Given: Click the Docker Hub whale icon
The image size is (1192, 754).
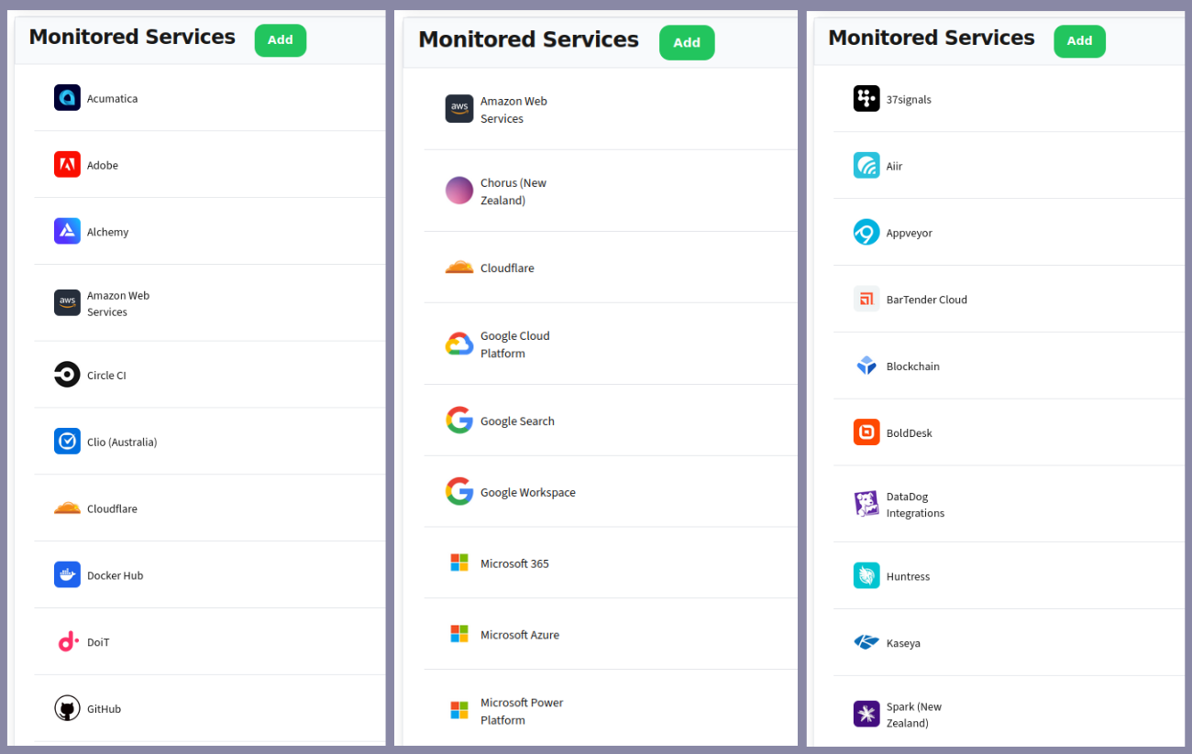Looking at the screenshot, I should 67,575.
